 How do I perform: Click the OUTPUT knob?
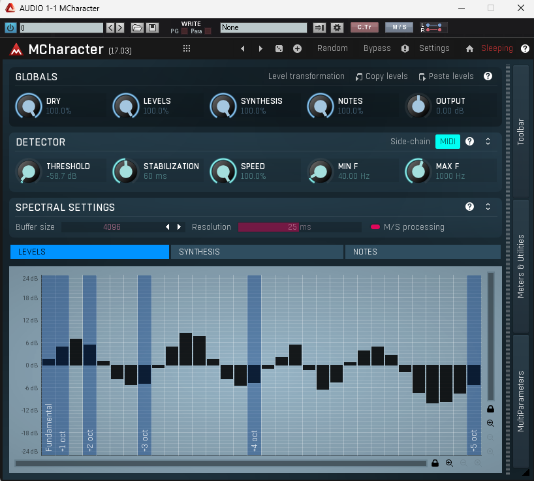click(418, 106)
